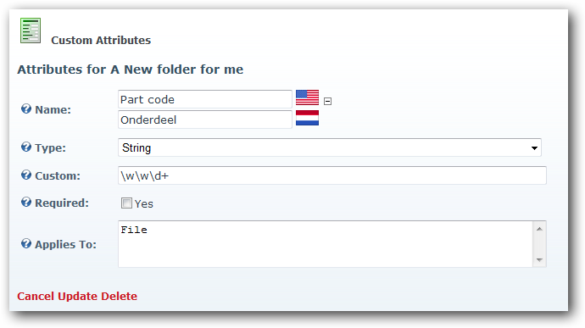Click the Applies To scrollbar down arrow
Viewport: 585px width, 328px height.
[539, 259]
